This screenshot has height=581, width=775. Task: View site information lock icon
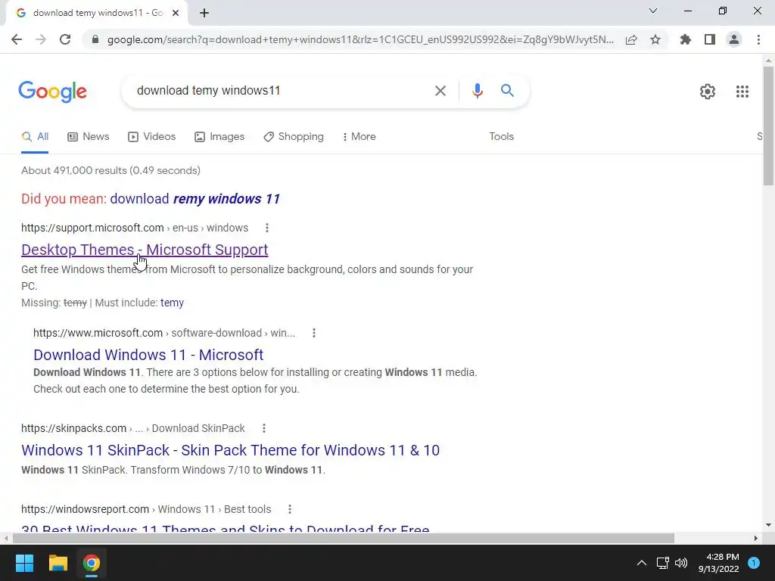tap(95, 39)
